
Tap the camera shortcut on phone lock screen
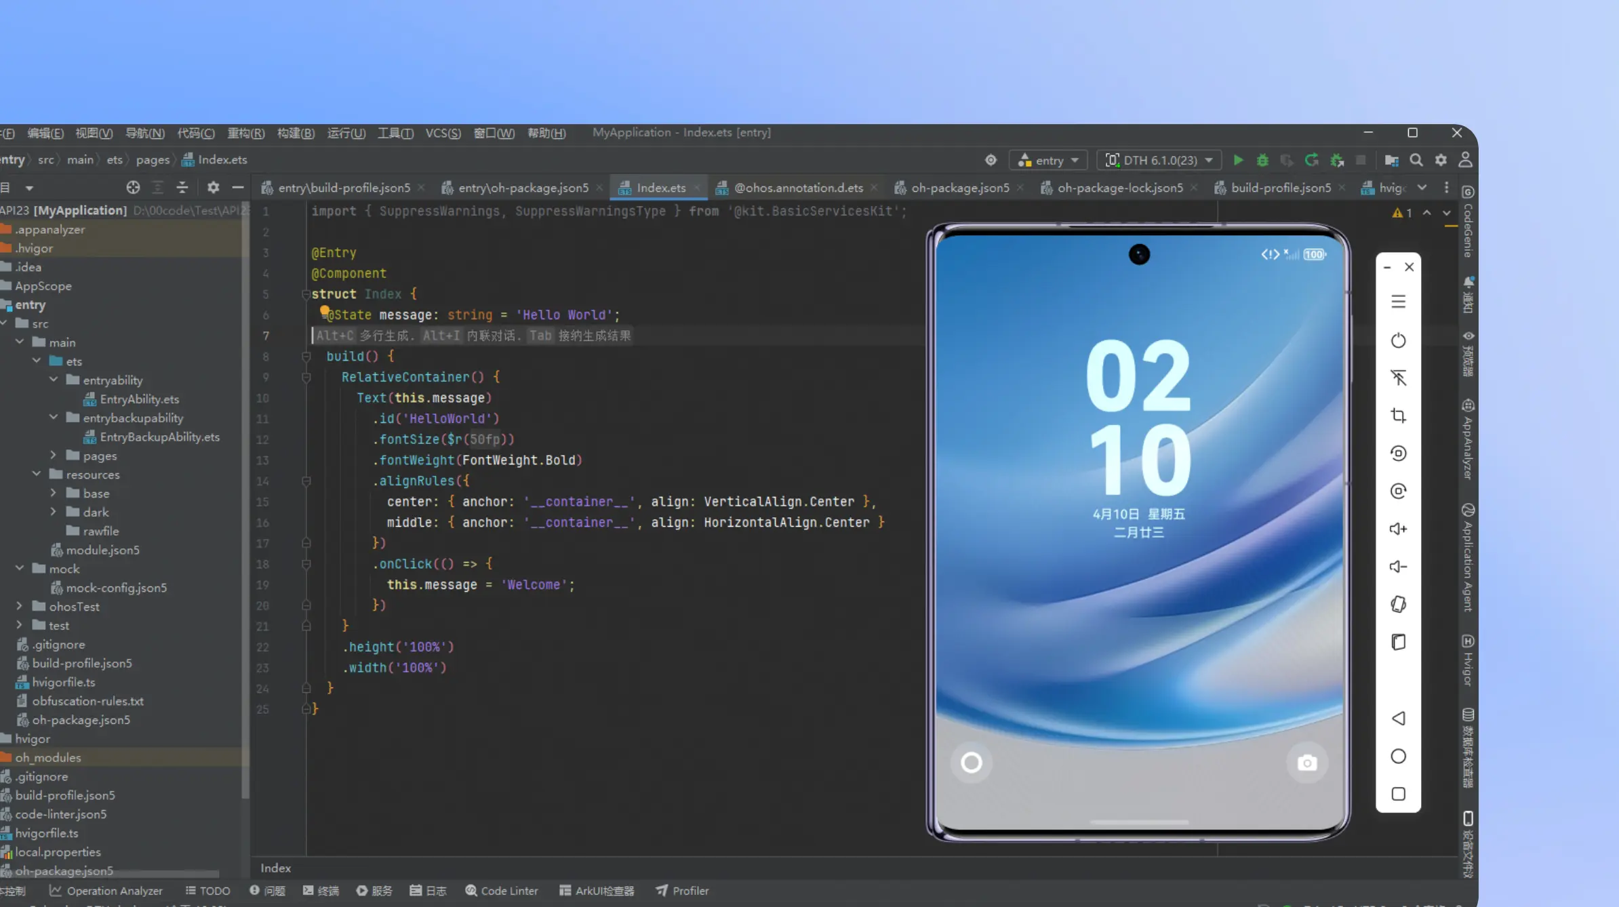tap(1307, 763)
